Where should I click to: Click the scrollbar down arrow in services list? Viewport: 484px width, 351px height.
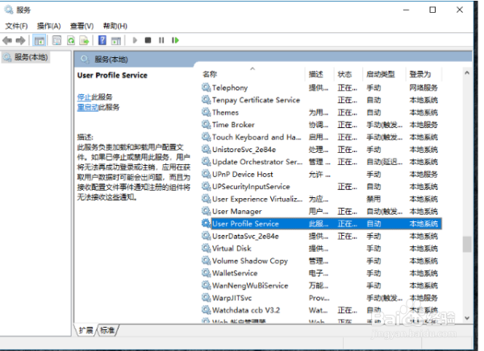click(x=467, y=318)
